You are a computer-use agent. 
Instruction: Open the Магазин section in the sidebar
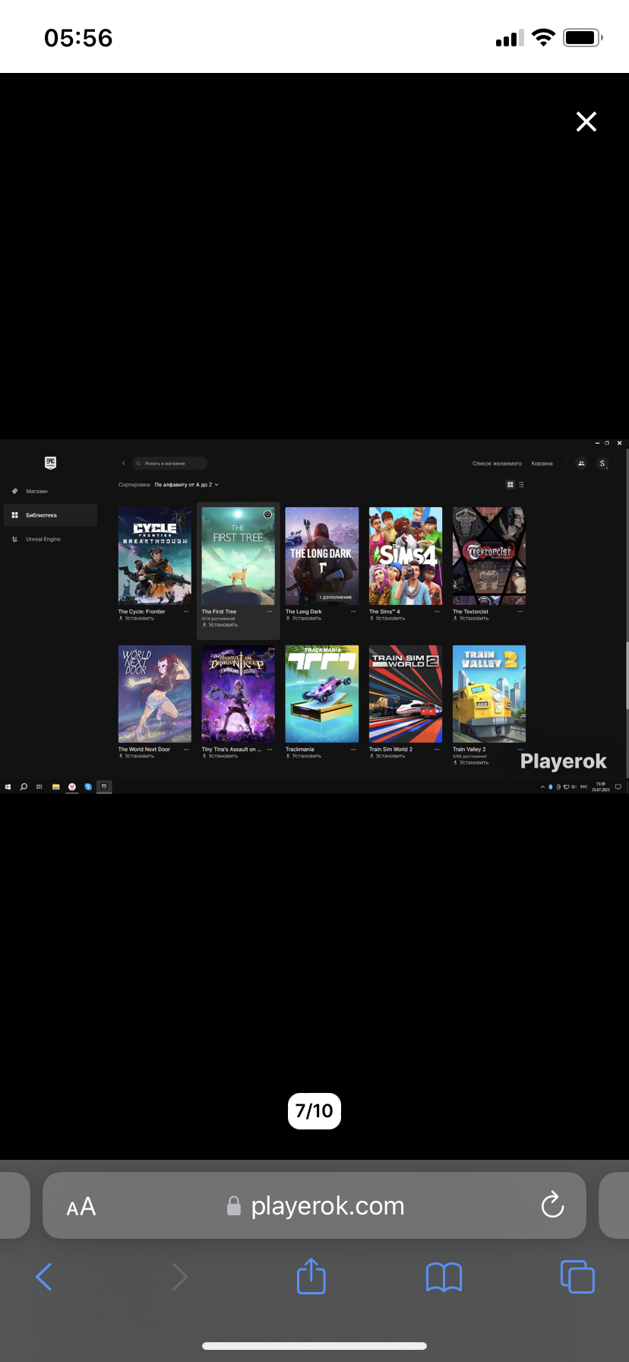(50, 491)
